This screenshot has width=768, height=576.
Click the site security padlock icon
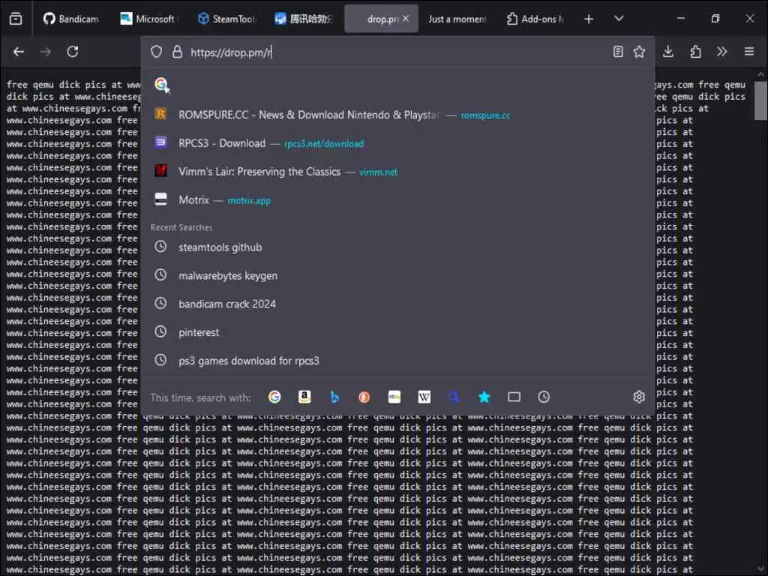(177, 52)
